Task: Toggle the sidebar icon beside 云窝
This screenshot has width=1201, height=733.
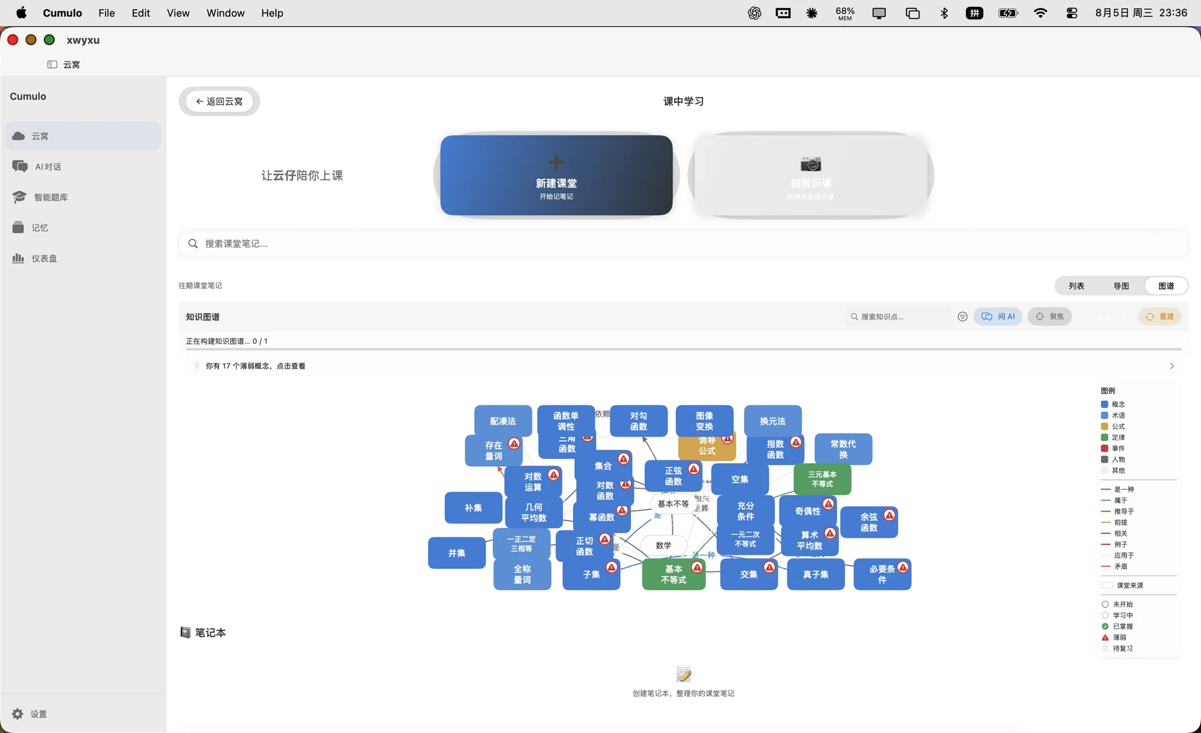Action: point(52,64)
